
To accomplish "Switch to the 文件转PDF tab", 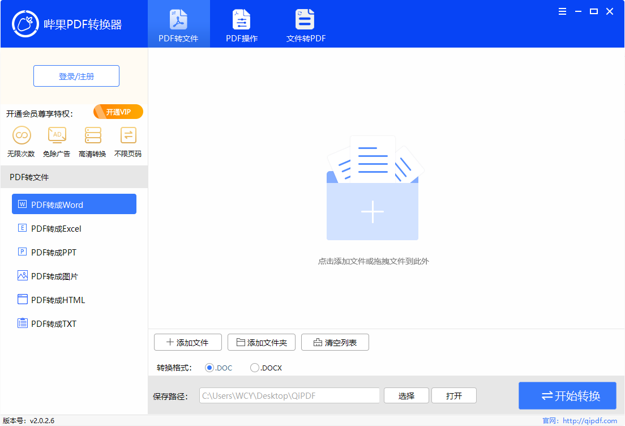I will point(305,24).
